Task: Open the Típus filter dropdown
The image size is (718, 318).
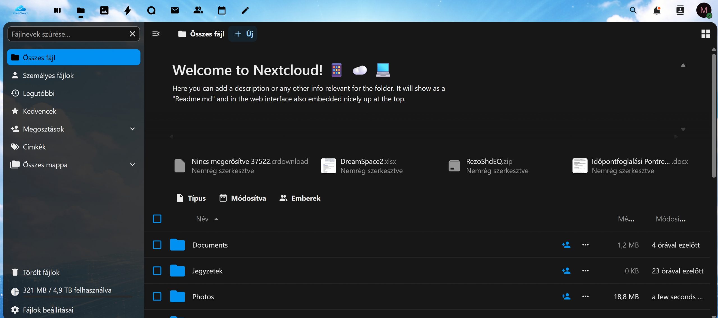Action: 191,198
